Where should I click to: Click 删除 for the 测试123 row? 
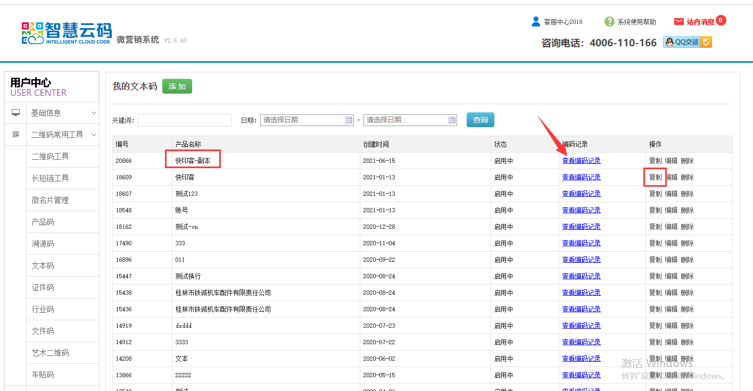[687, 194]
